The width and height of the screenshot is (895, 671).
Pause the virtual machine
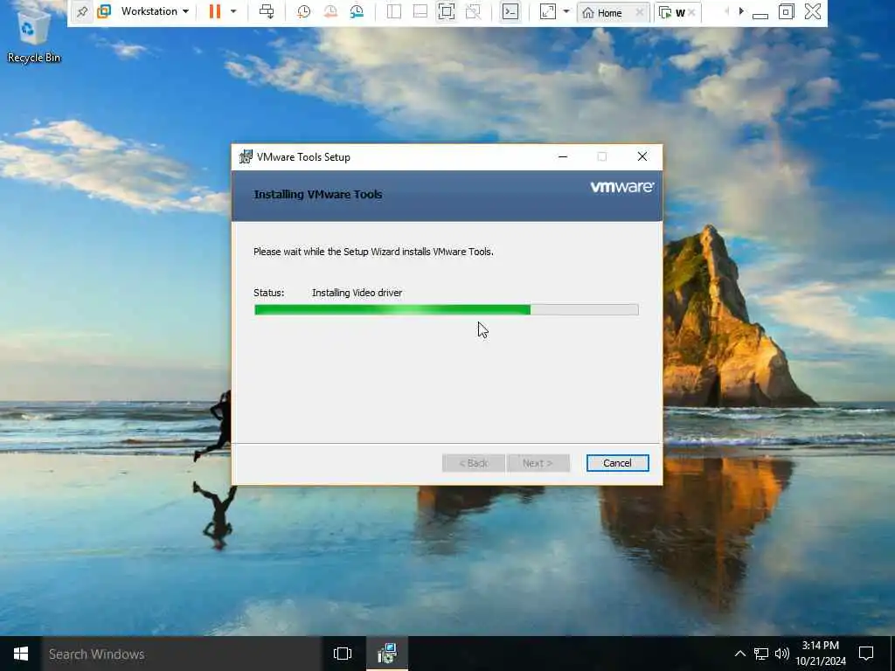(x=215, y=11)
